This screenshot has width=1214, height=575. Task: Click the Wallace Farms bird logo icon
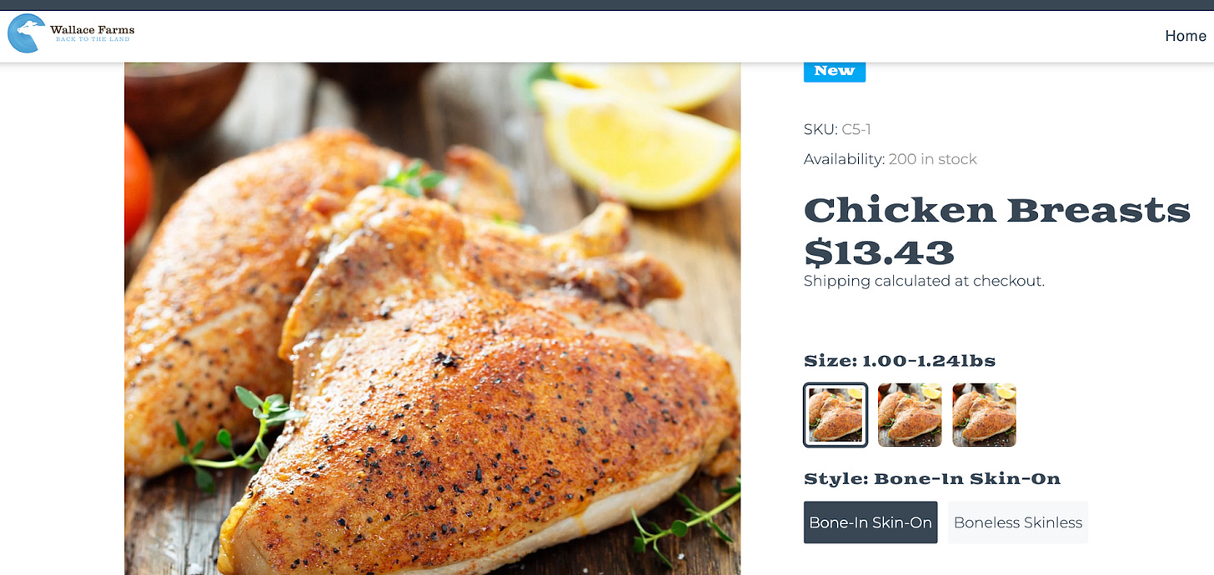pos(26,33)
